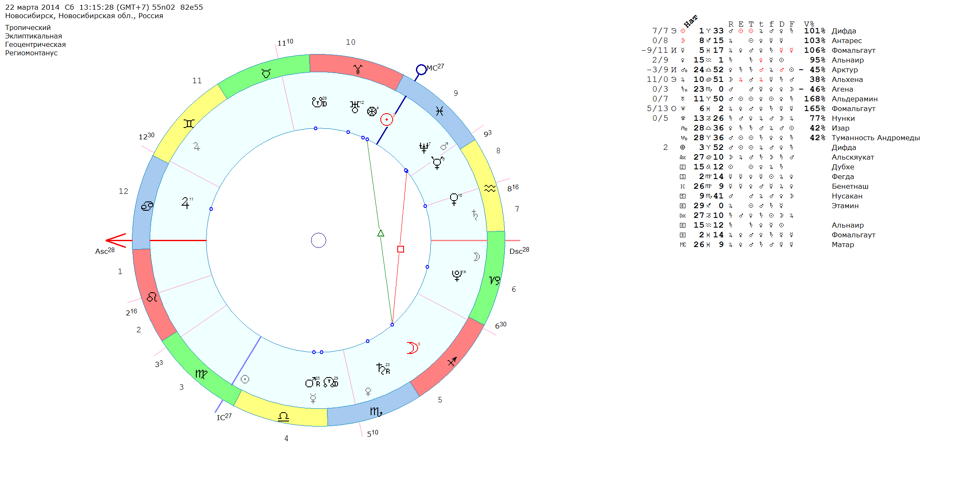The image size is (971, 481).
Task: Click the '165%' value in the table
Action: (x=815, y=109)
